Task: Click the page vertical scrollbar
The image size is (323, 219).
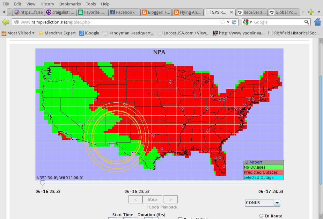Action: tap(321, 130)
